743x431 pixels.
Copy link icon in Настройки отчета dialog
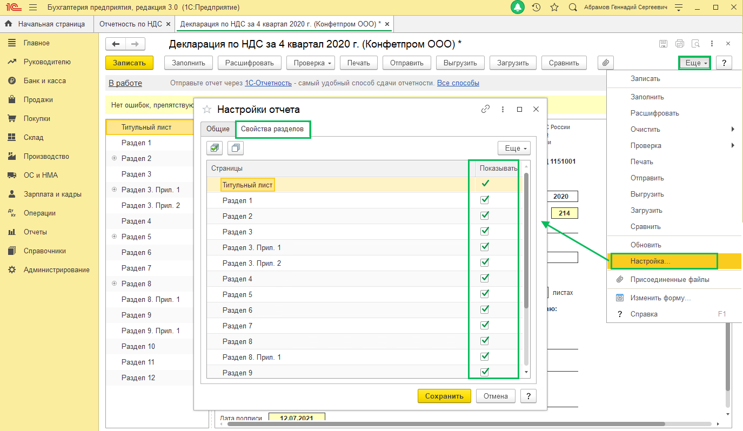485,109
